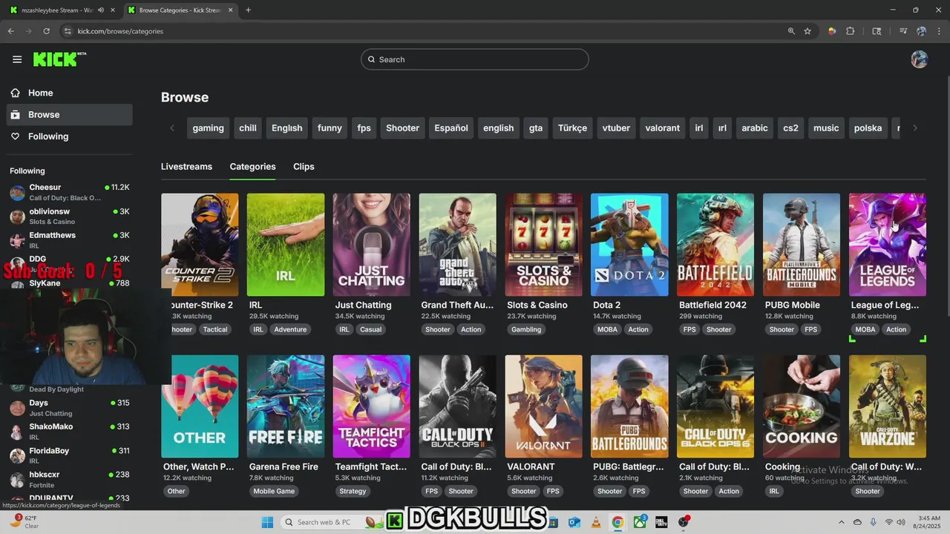The width and height of the screenshot is (950, 534).
Task: Click the address bar URL
Action: pyautogui.click(x=120, y=31)
